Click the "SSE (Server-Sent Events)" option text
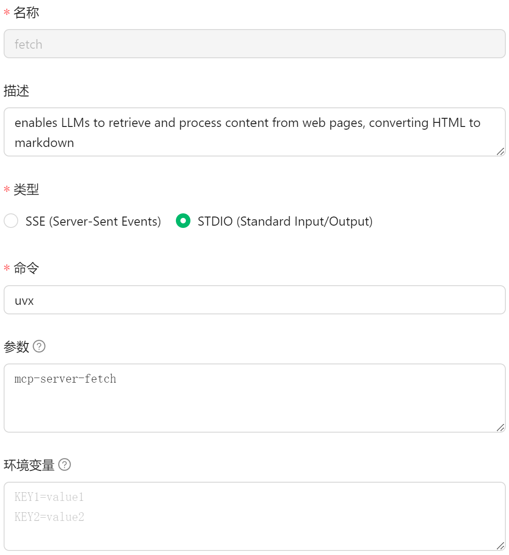Image resolution: width=509 pixels, height=555 pixels. 93,222
